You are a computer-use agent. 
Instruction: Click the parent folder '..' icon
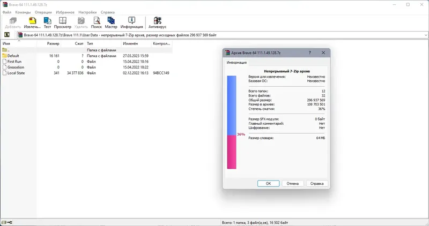4,50
